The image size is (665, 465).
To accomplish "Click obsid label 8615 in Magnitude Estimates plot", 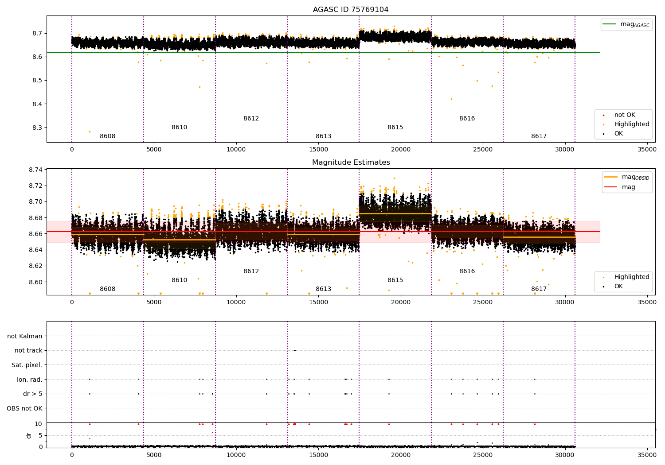I will [395, 280].
